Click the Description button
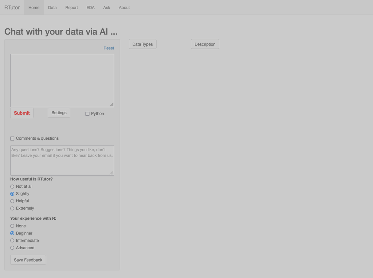Screen dimensions: 373x278 click(205, 44)
